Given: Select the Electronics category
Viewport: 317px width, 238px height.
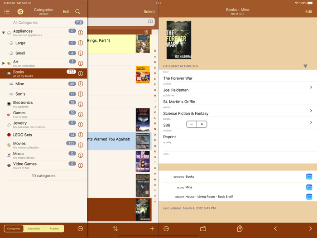Looking at the screenshot, I should tap(43, 104).
